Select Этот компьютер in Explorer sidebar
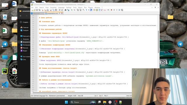Image resolution: width=187 pixels, height=105 pixels. tap(25, 57)
